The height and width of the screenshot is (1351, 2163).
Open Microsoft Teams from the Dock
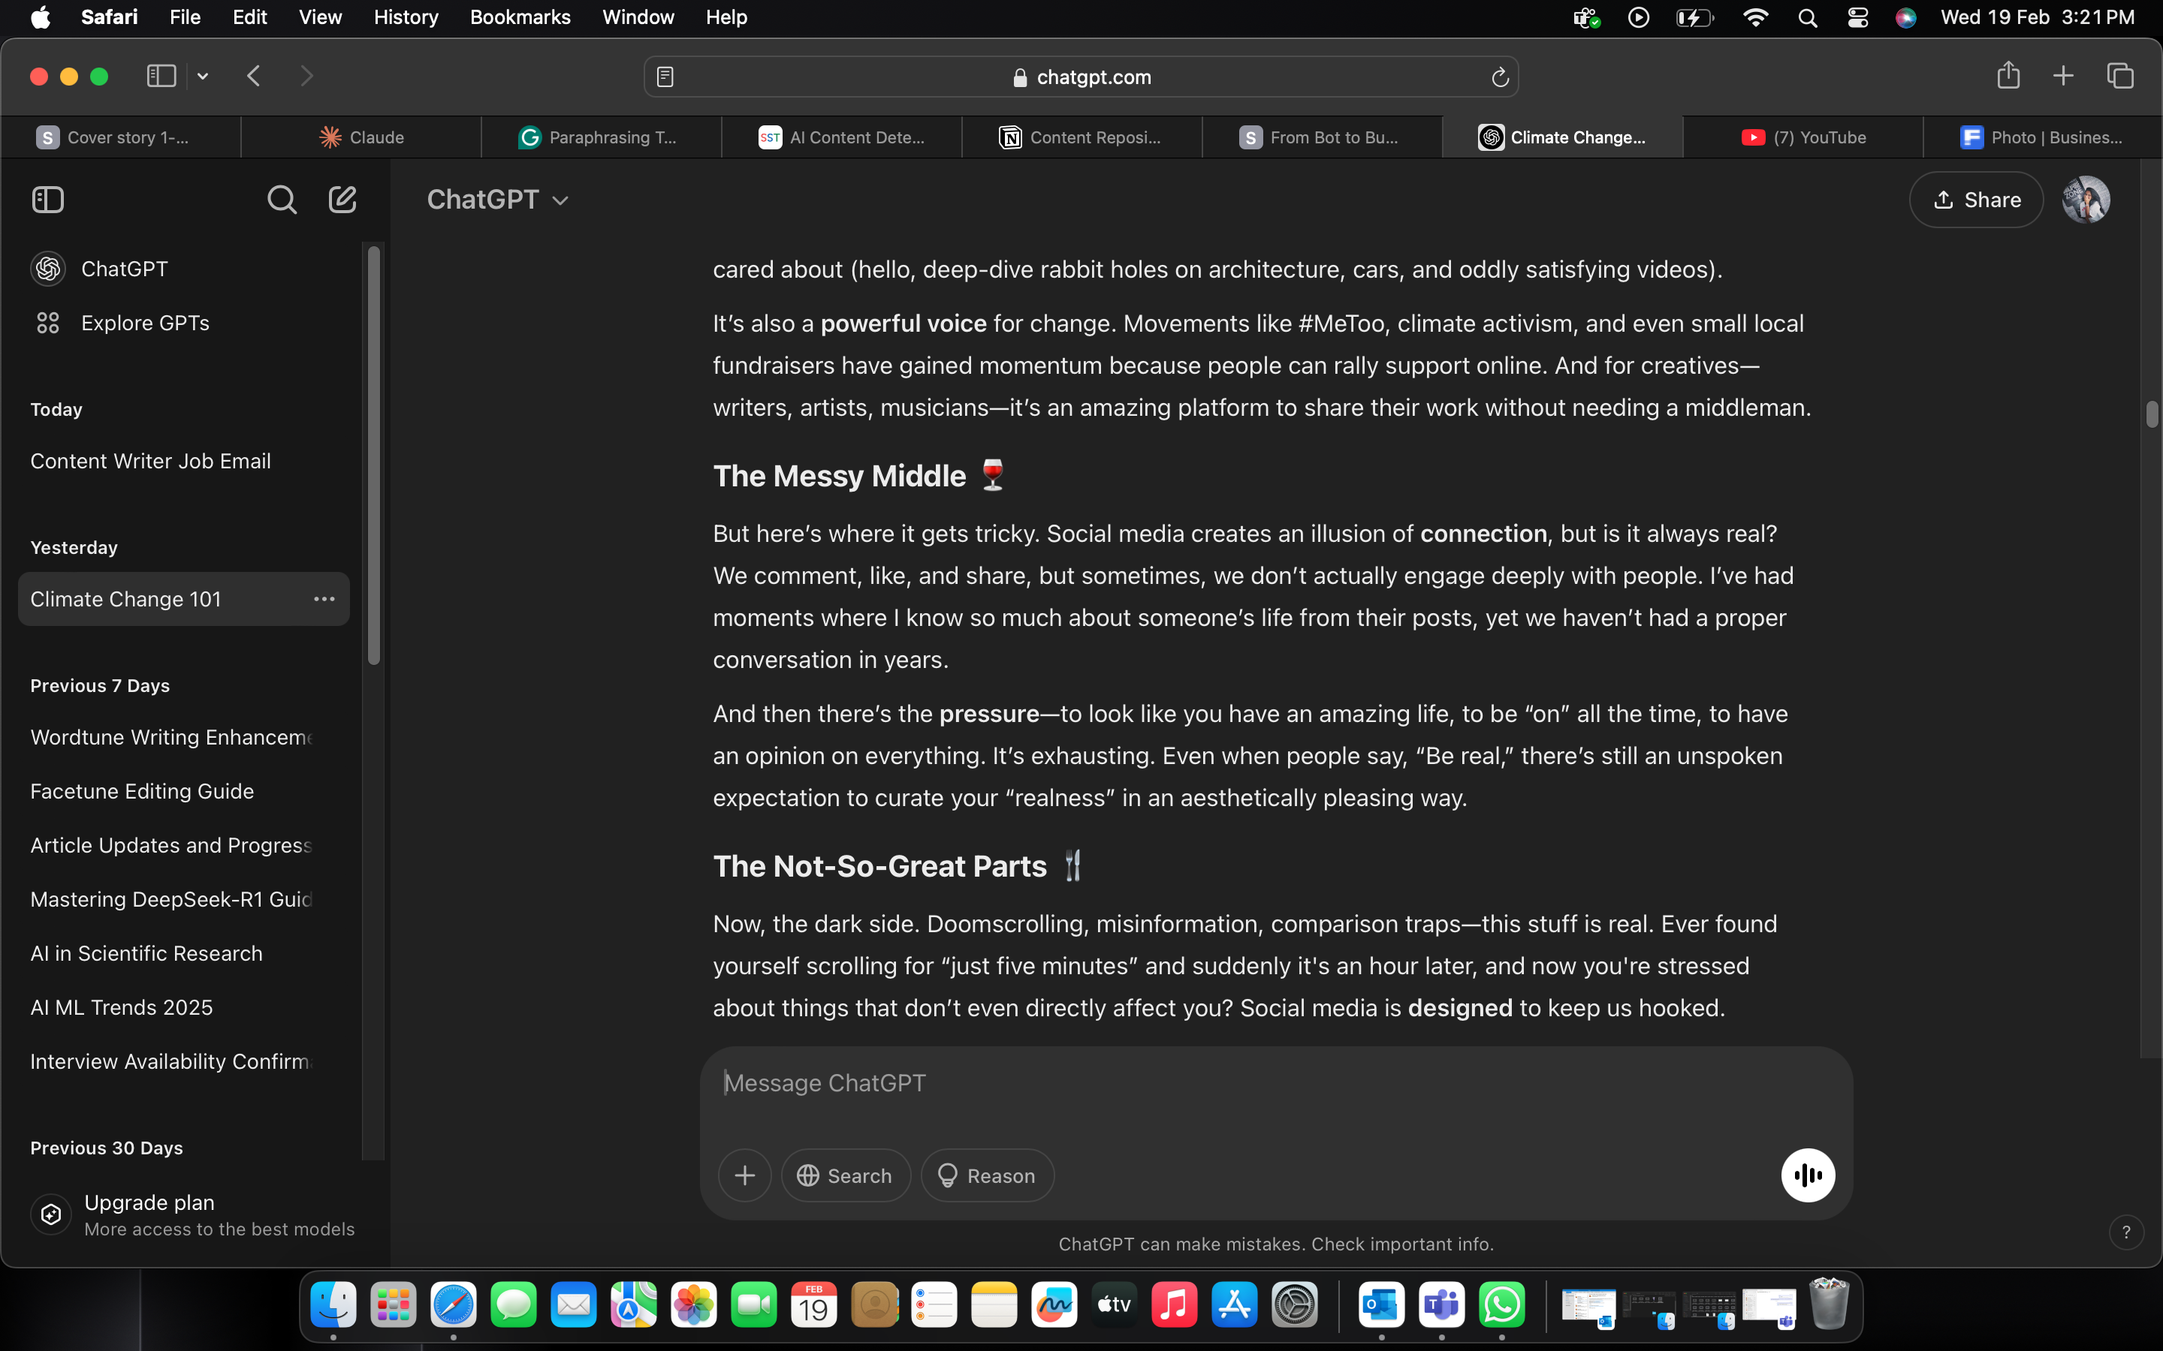(1442, 1304)
